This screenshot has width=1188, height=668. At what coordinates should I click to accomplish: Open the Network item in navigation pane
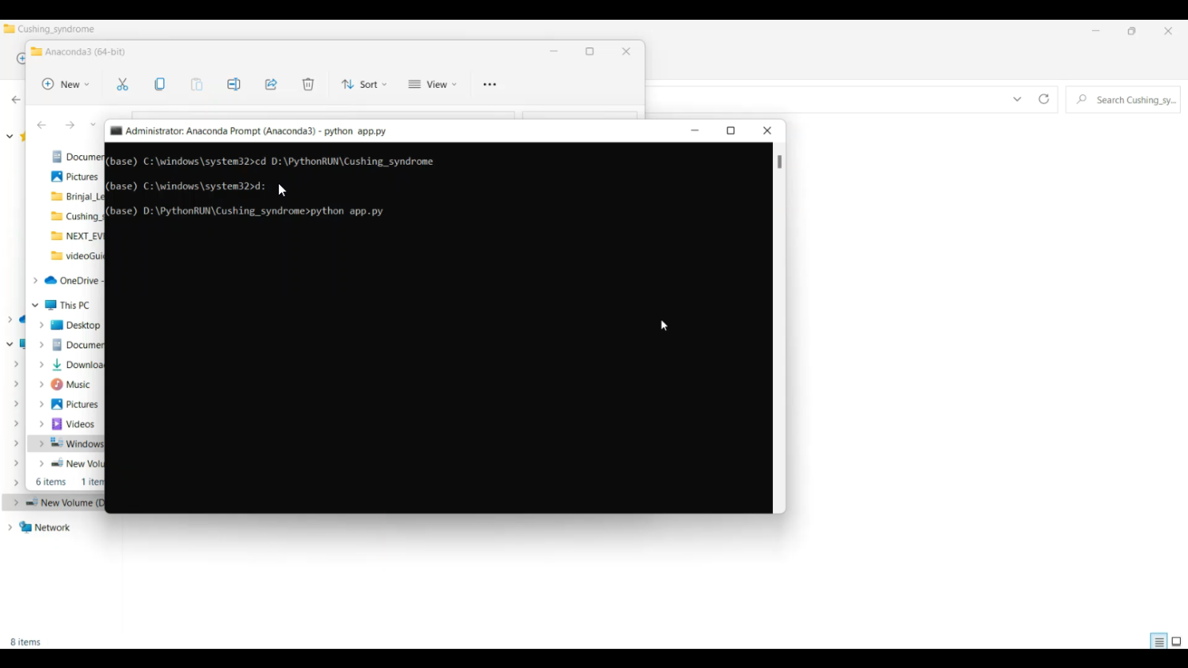pyautogui.click(x=52, y=528)
